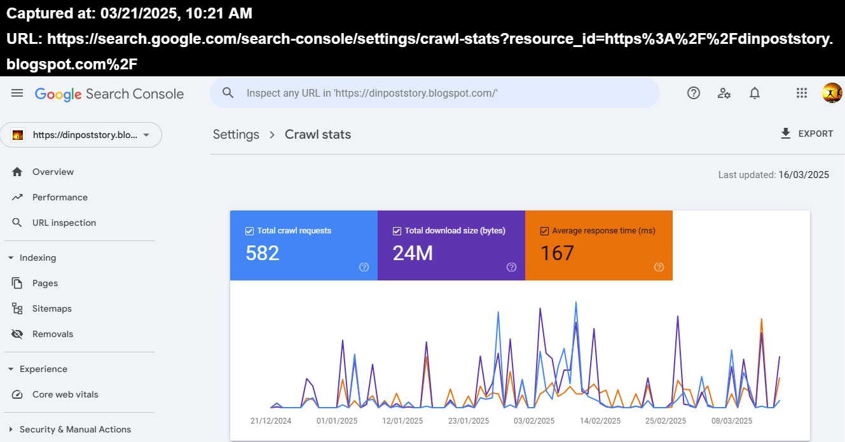Open the notifications bell
This screenshot has width=845, height=442.
[755, 93]
